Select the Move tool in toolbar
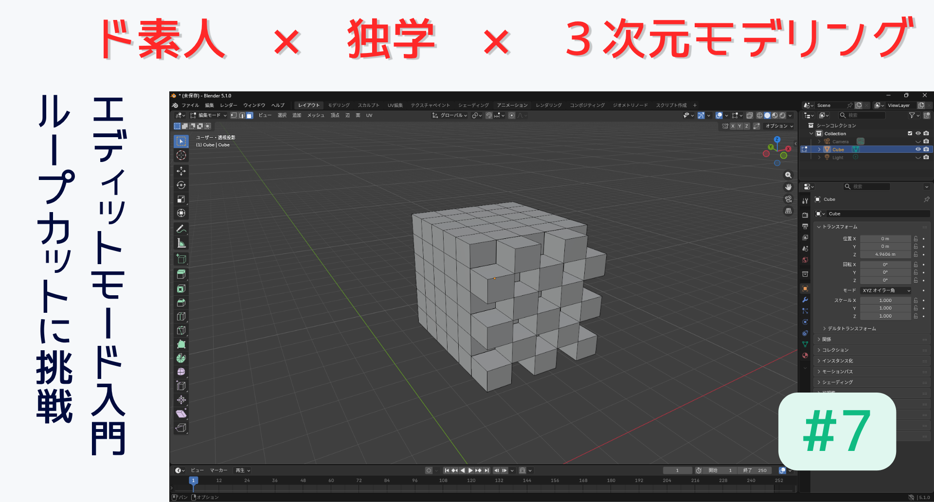Screen dimensions: 934x502 [x=181, y=171]
